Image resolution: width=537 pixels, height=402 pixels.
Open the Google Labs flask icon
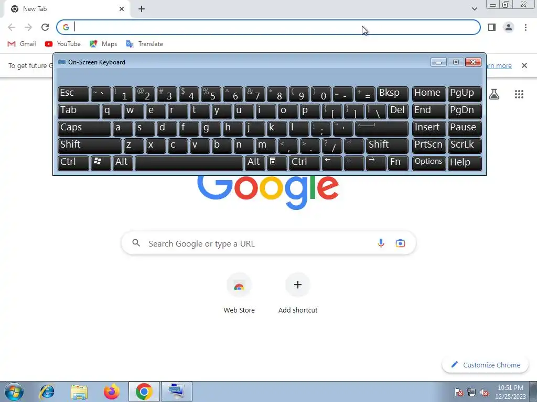click(494, 94)
